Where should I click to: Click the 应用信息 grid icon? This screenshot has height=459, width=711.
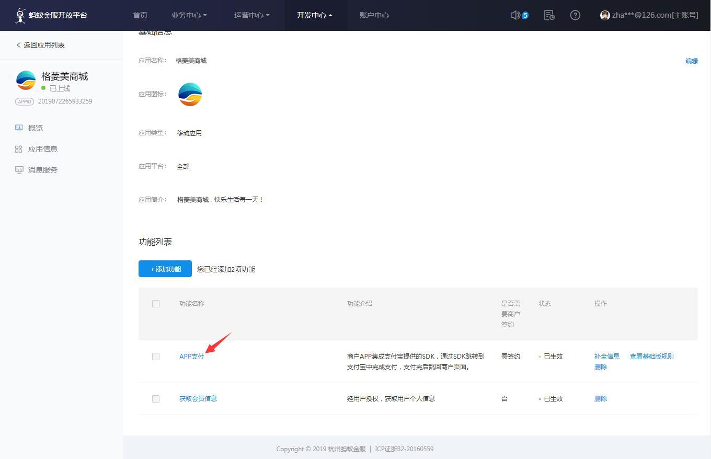(19, 149)
